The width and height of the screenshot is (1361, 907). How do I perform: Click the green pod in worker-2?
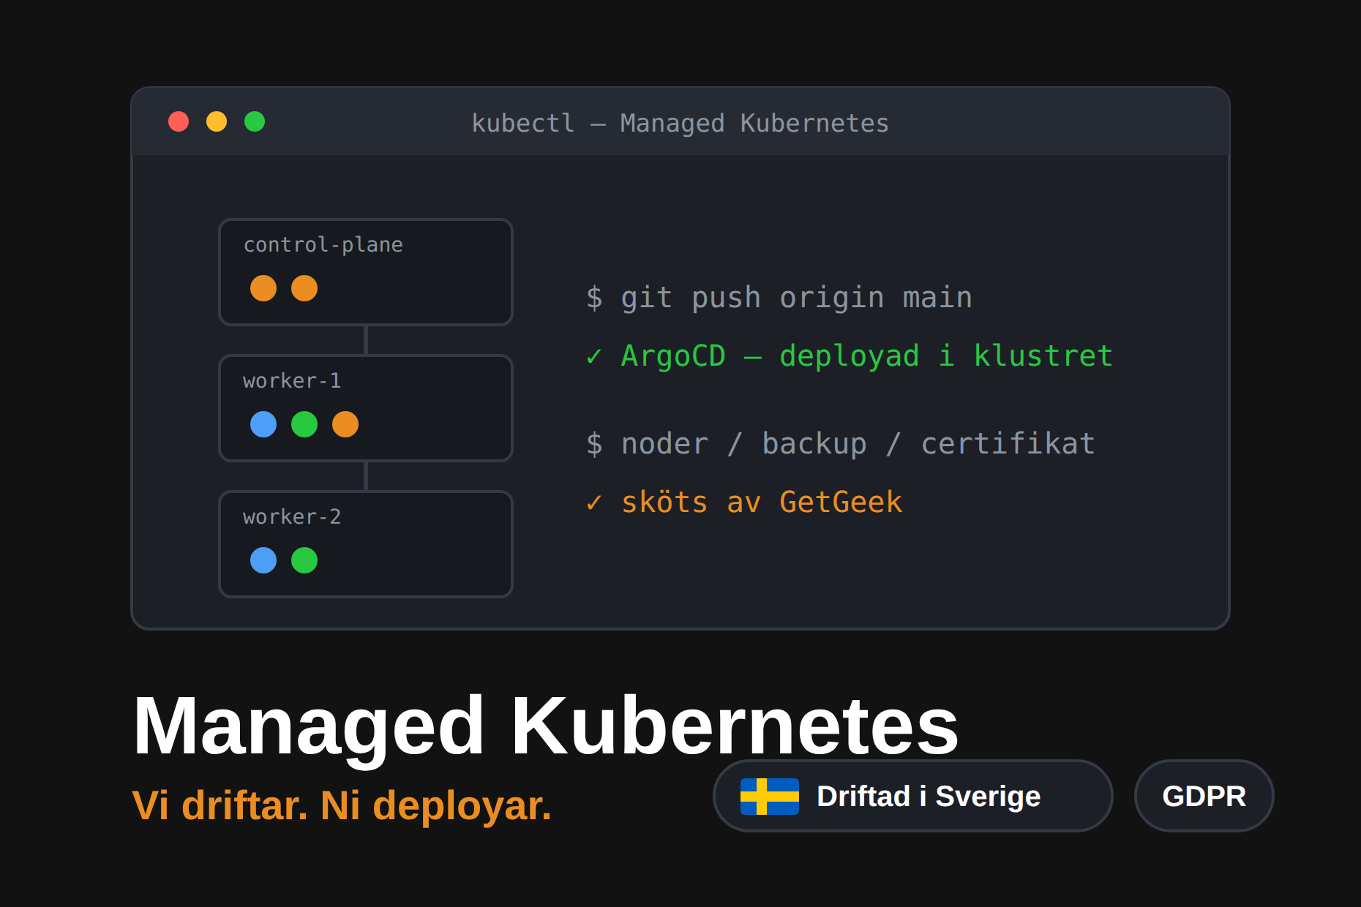click(x=304, y=560)
